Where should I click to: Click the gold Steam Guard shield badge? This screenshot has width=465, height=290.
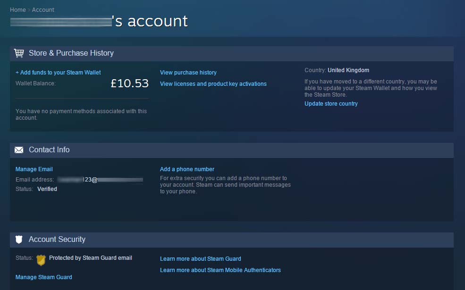41,260
